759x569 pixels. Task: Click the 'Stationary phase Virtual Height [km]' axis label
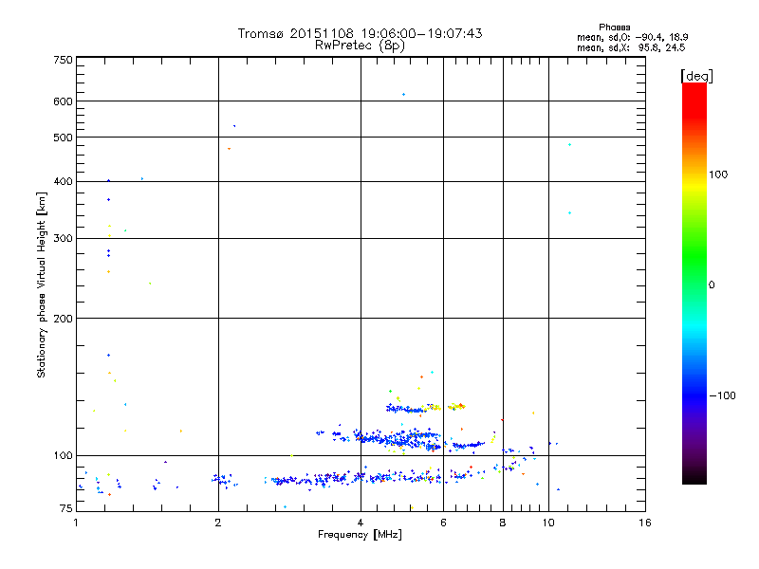42,284
